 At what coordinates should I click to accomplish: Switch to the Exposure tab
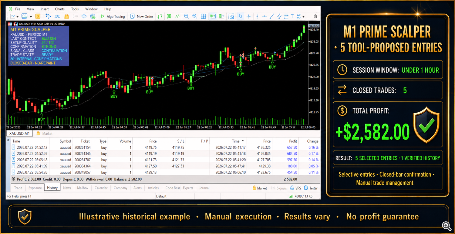pos(35,188)
